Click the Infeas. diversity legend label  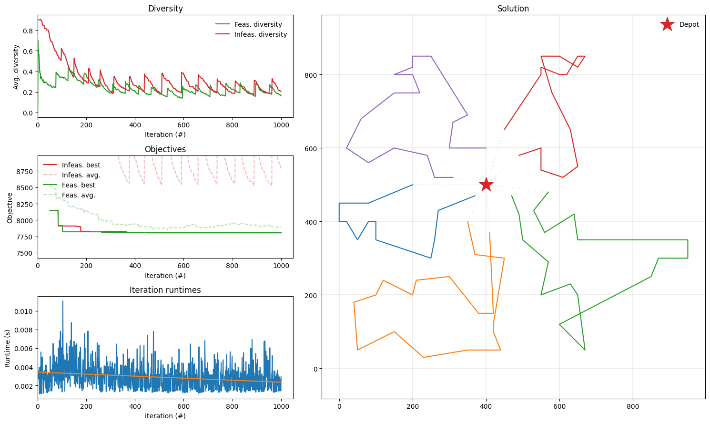pyautogui.click(x=261, y=34)
